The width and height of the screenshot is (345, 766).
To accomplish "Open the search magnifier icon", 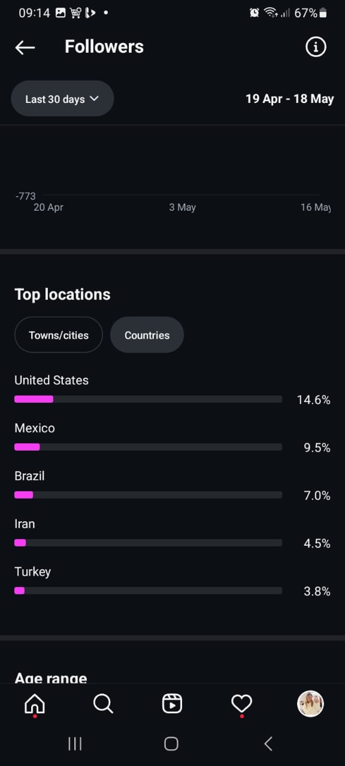I will [x=103, y=704].
